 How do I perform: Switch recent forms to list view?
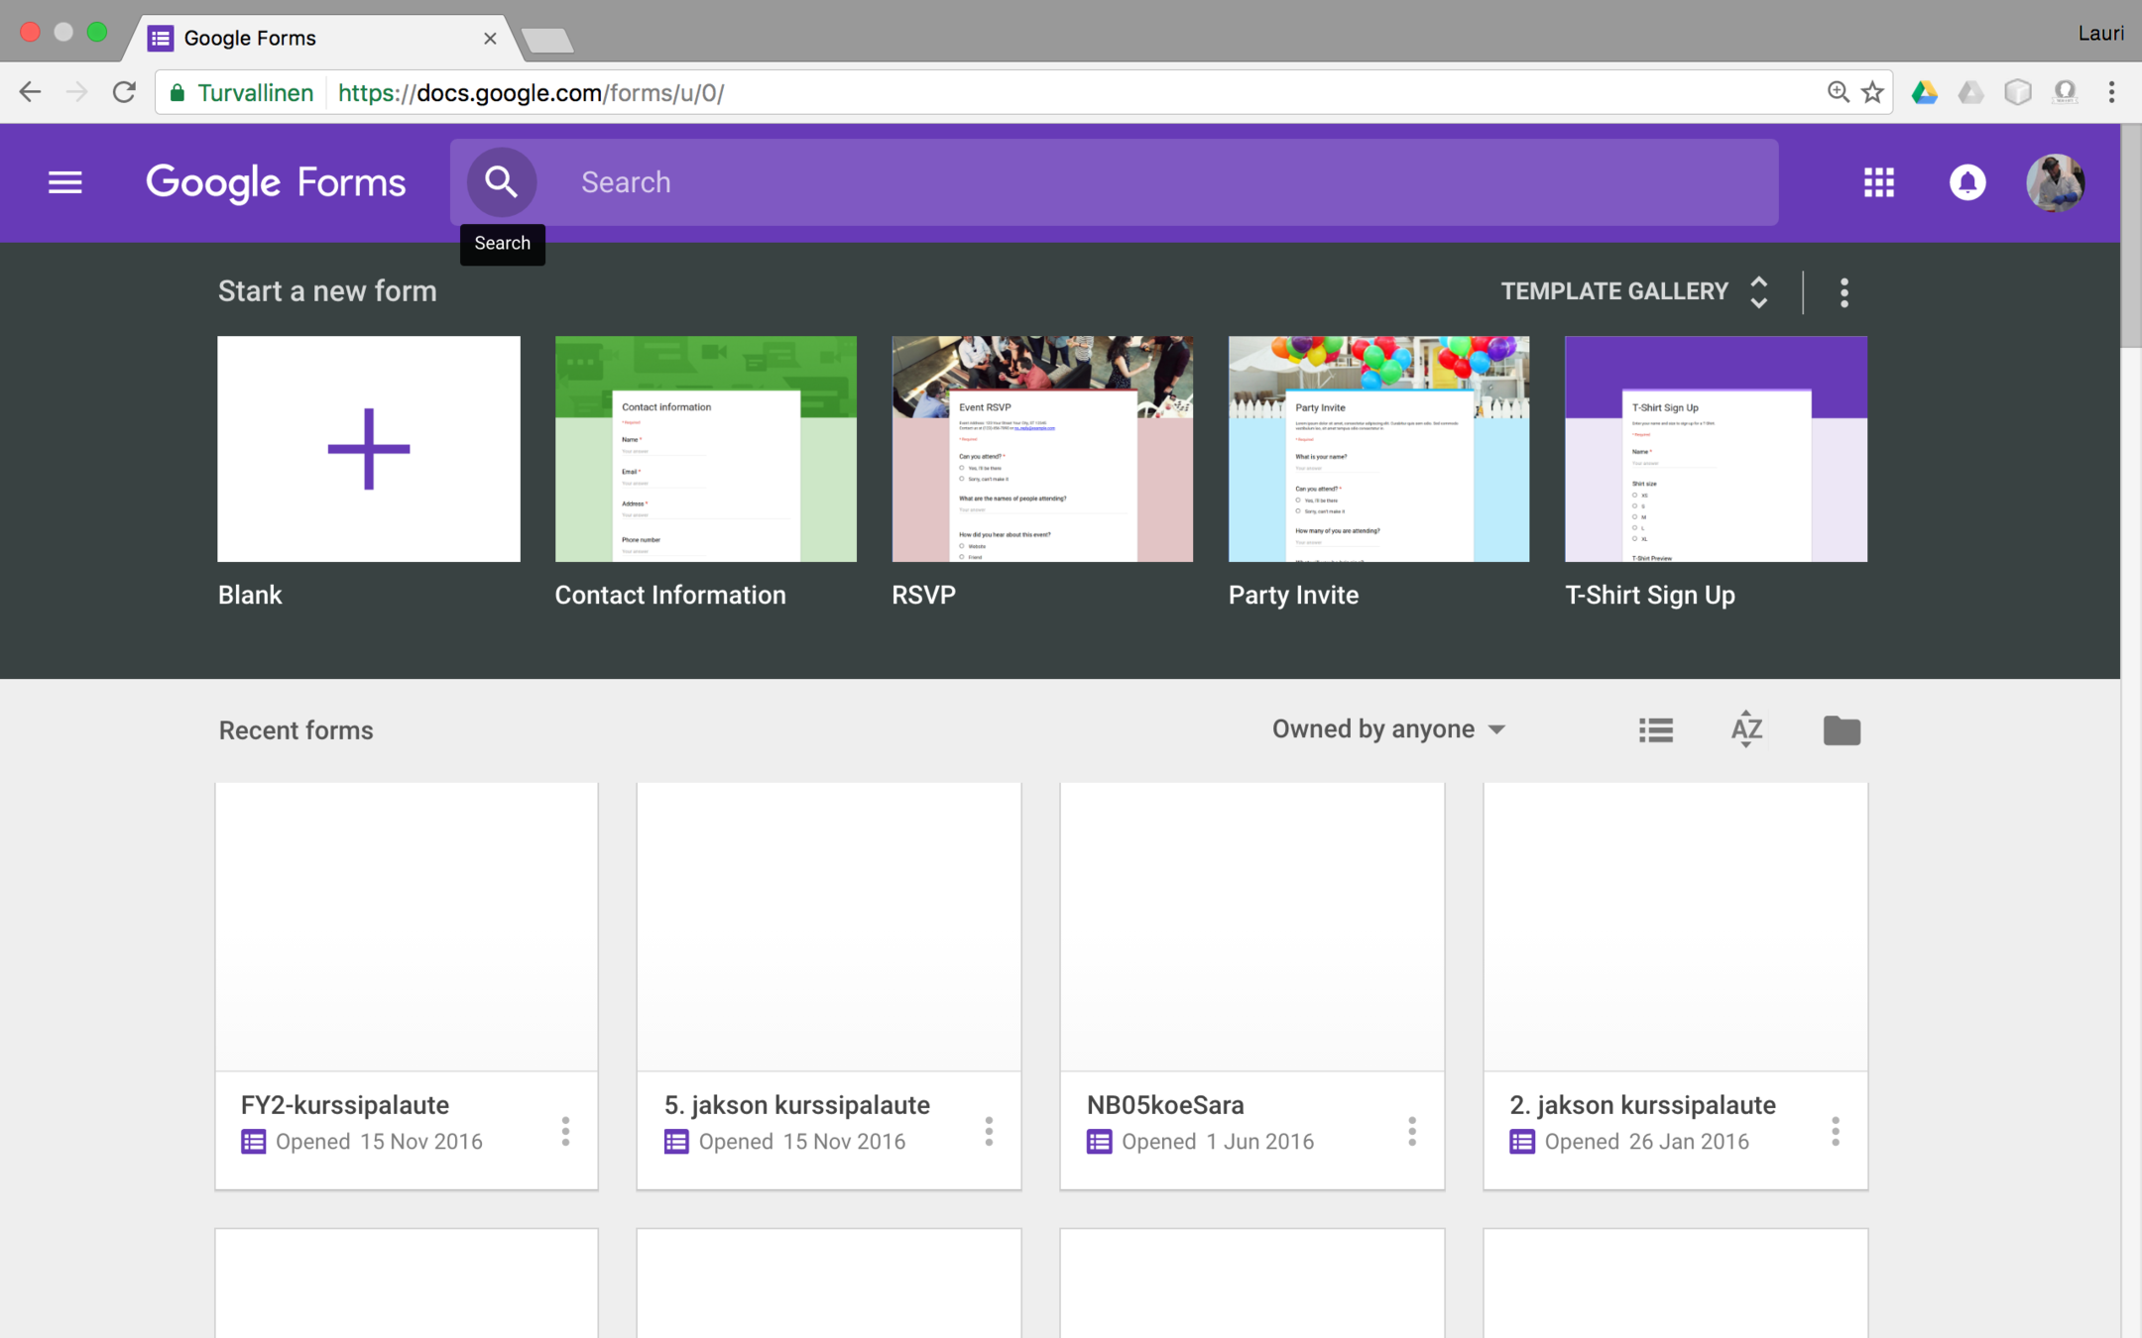click(x=1656, y=730)
